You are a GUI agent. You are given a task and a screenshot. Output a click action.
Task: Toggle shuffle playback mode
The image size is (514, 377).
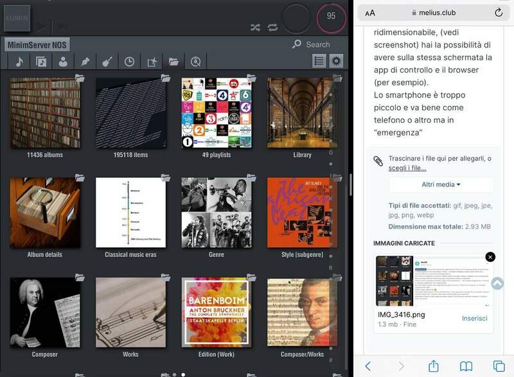click(x=255, y=27)
